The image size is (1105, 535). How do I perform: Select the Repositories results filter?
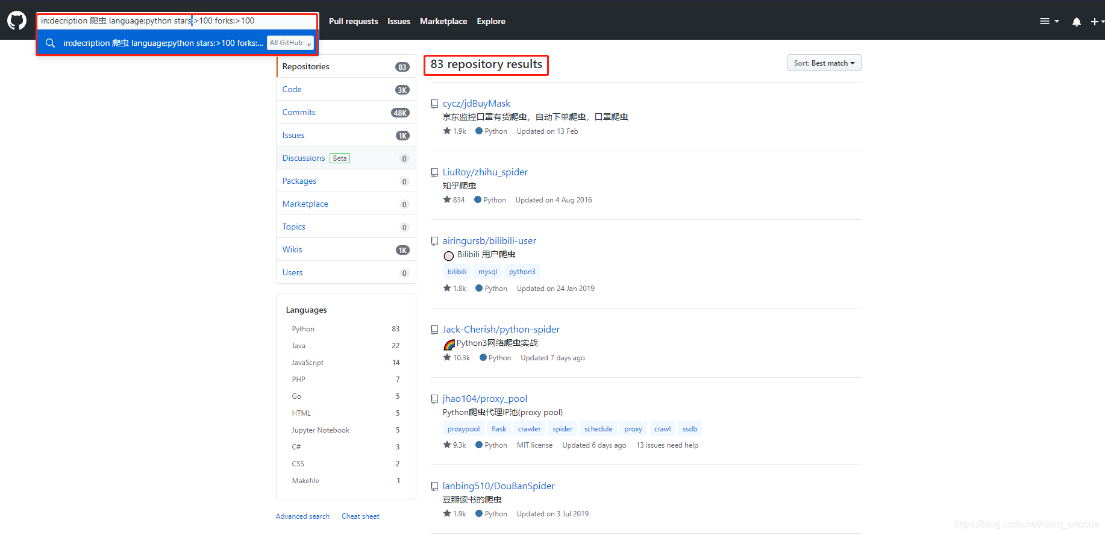pos(346,66)
